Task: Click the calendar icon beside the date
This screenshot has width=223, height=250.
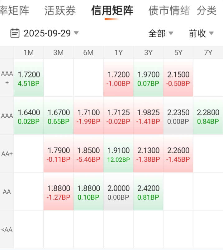Action: pyautogui.click(x=15, y=33)
